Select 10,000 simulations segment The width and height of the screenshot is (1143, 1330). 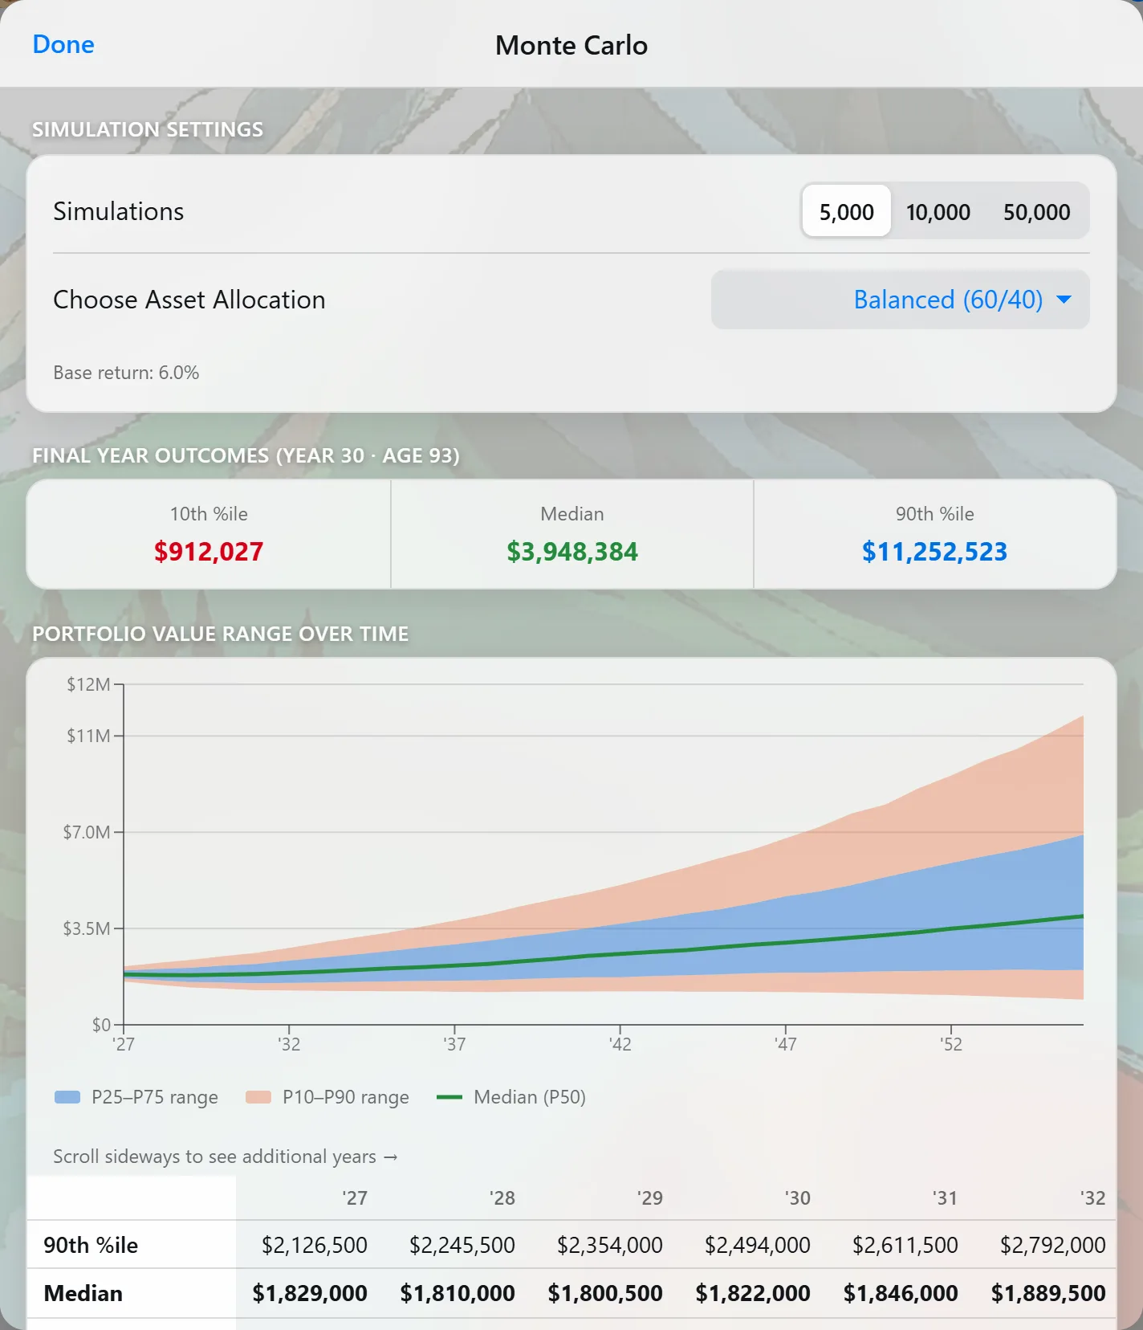pyautogui.click(x=938, y=211)
